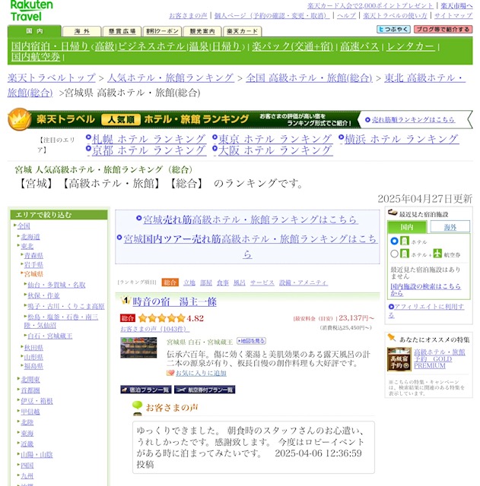Click 人気ホテル・旅館ランキング breadcrumb link
This screenshot has width=480, height=486.
[170, 77]
